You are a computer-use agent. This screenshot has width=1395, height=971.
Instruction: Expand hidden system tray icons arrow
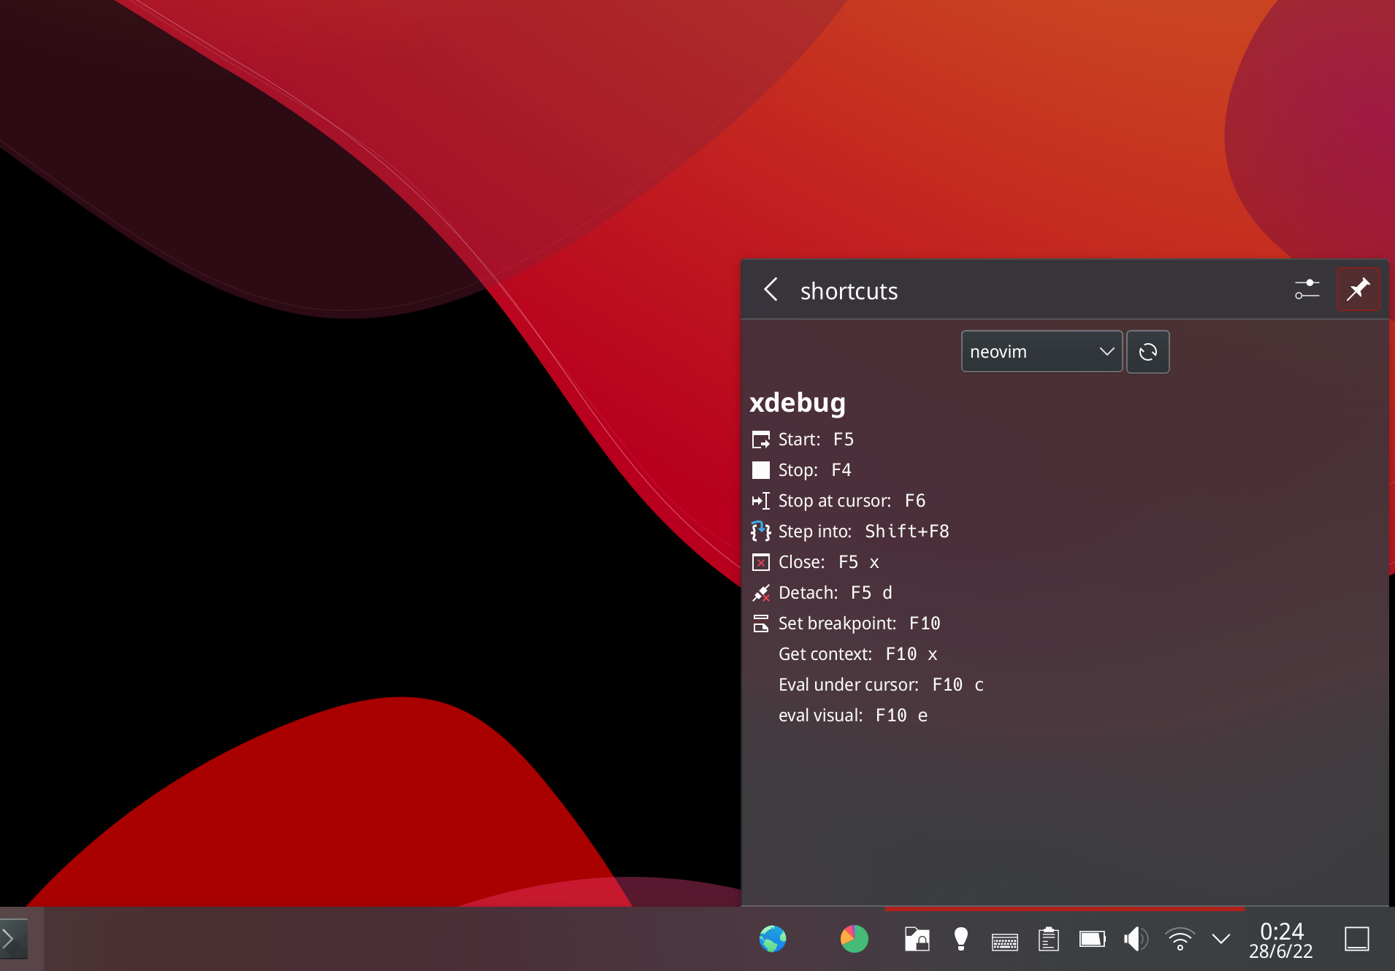(x=1220, y=939)
